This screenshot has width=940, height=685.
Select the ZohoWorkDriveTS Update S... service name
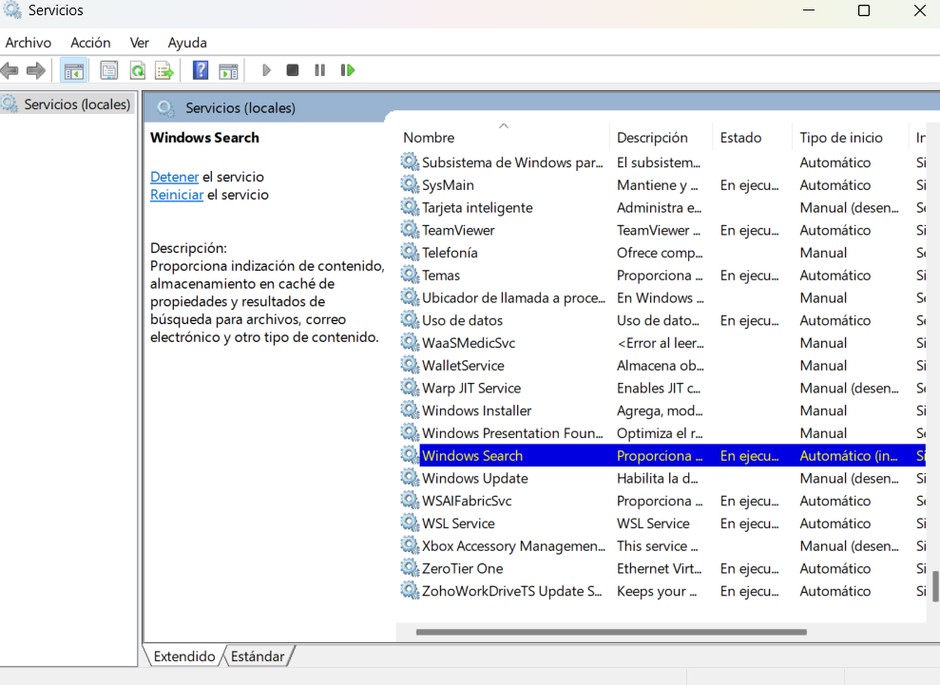tap(512, 591)
